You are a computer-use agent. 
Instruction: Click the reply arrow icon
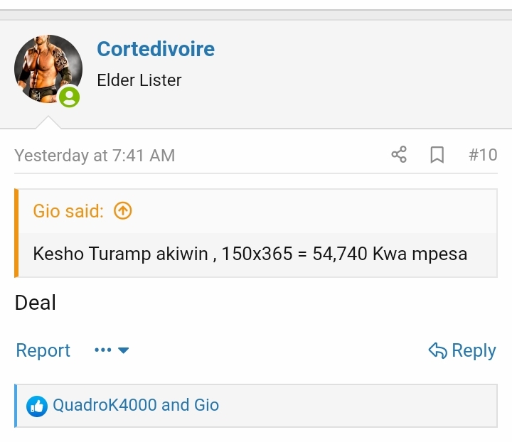tap(437, 350)
